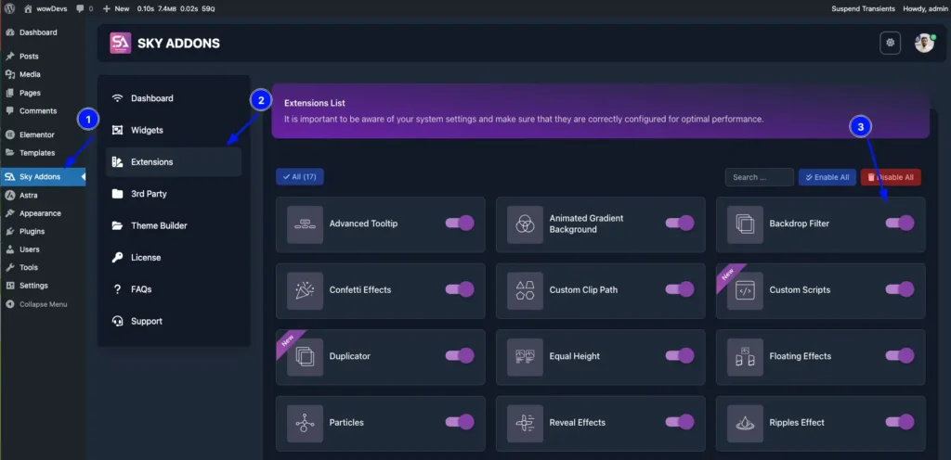The height and width of the screenshot is (460, 951).
Task: Open the Templates menu item
Action: (x=43, y=152)
